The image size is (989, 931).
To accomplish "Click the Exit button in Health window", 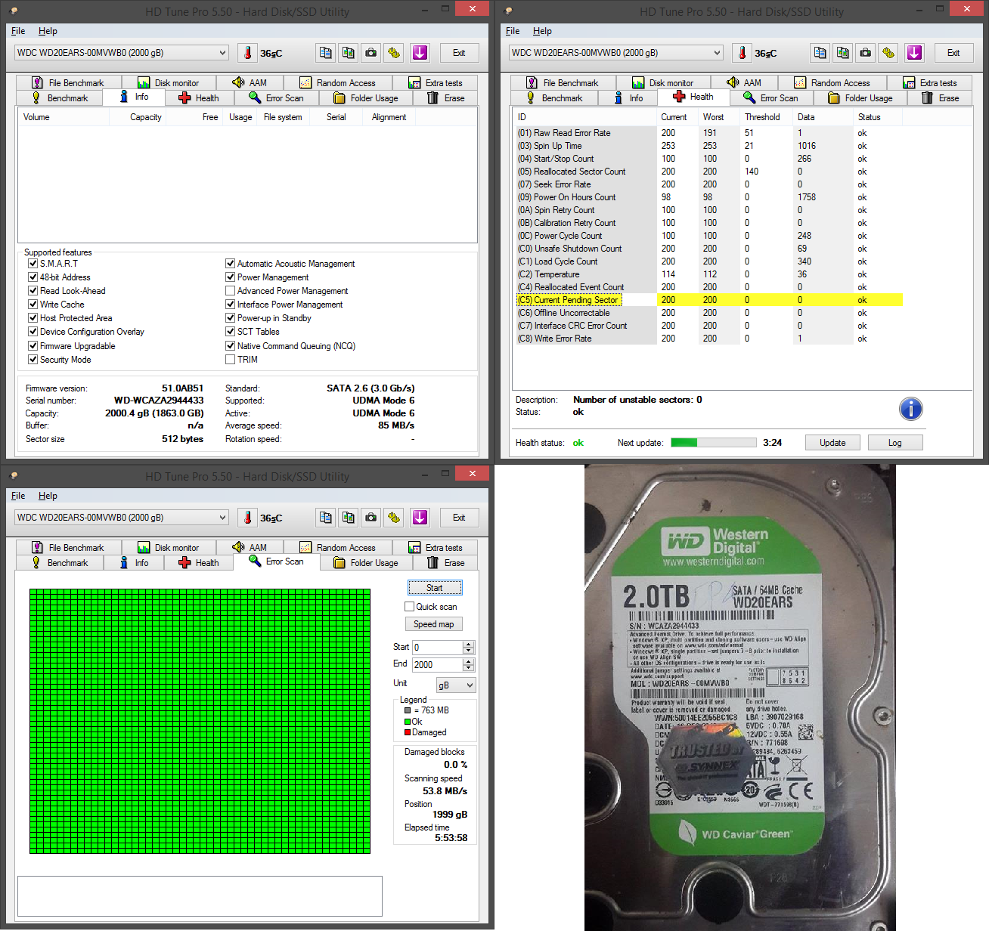I will point(953,53).
